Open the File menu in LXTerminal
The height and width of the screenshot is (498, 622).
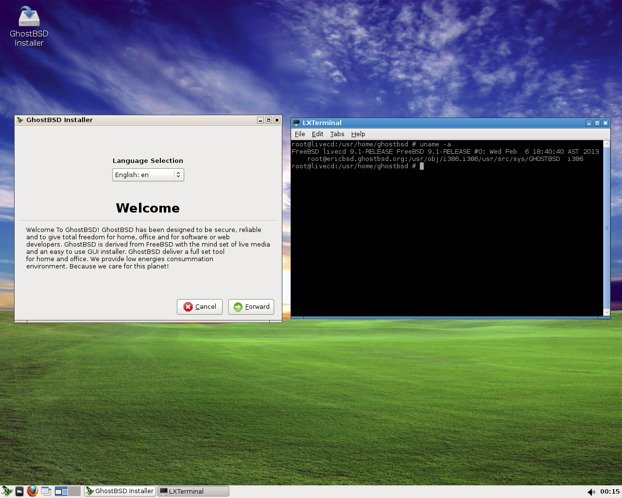click(300, 134)
